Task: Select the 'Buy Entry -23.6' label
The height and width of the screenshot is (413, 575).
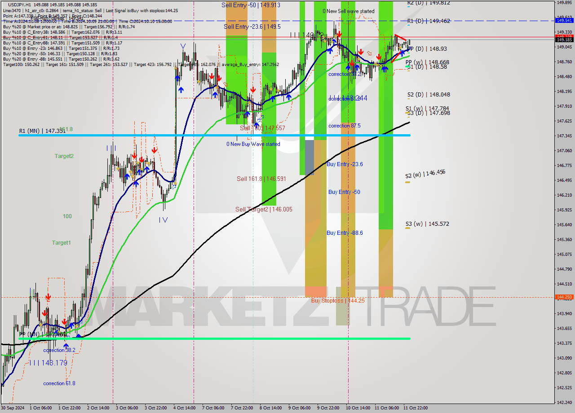Action: [345, 164]
